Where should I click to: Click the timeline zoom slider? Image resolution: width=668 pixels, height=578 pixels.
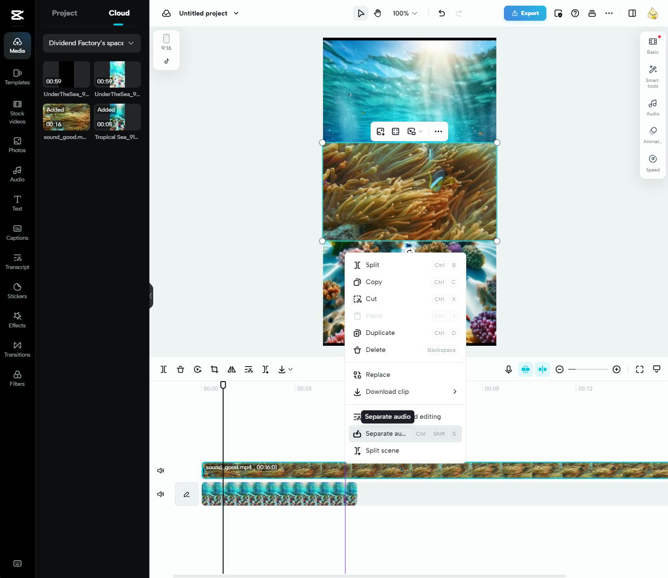point(588,369)
